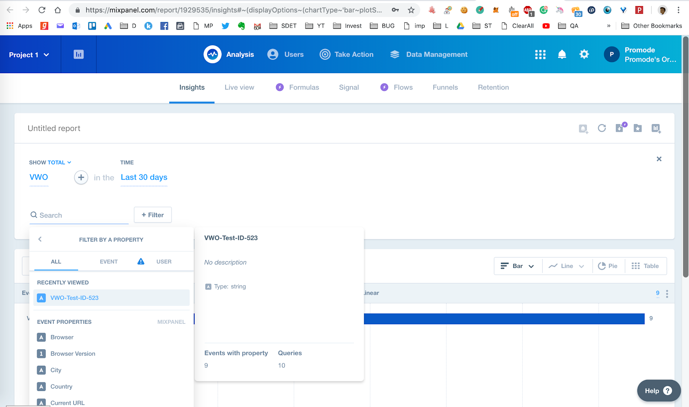Open the chart three-dot options menu
Screen dimensions: 689x407
pos(667,294)
